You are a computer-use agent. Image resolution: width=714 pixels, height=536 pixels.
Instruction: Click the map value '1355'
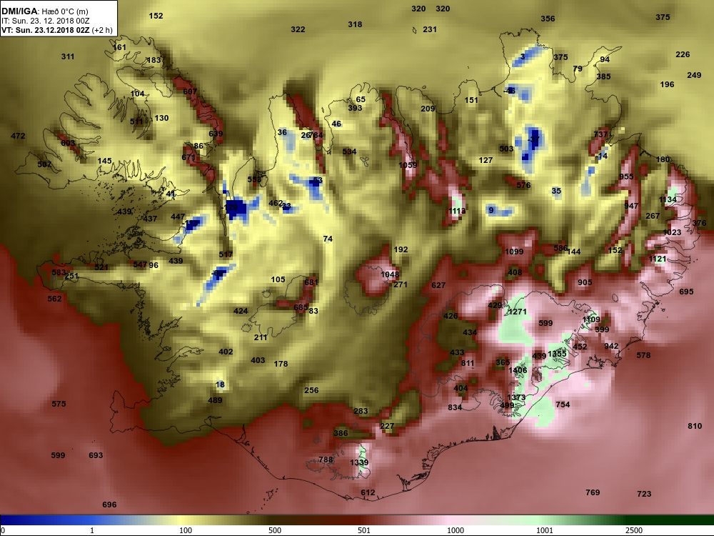coord(557,354)
